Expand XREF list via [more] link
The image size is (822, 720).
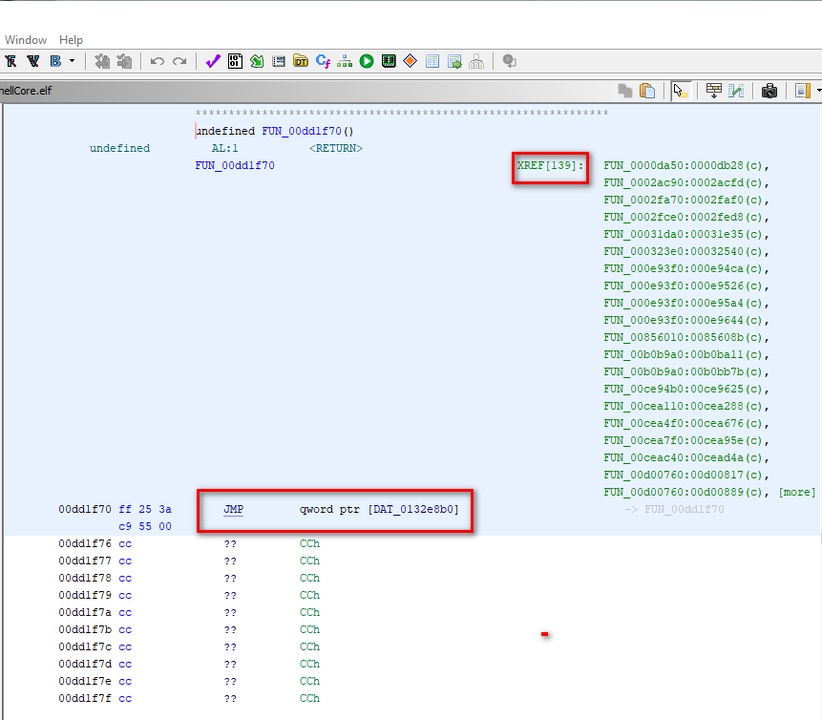point(797,492)
